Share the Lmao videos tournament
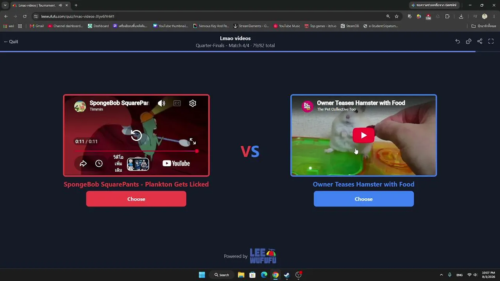Screen dimensions: 500x281 tap(480, 41)
